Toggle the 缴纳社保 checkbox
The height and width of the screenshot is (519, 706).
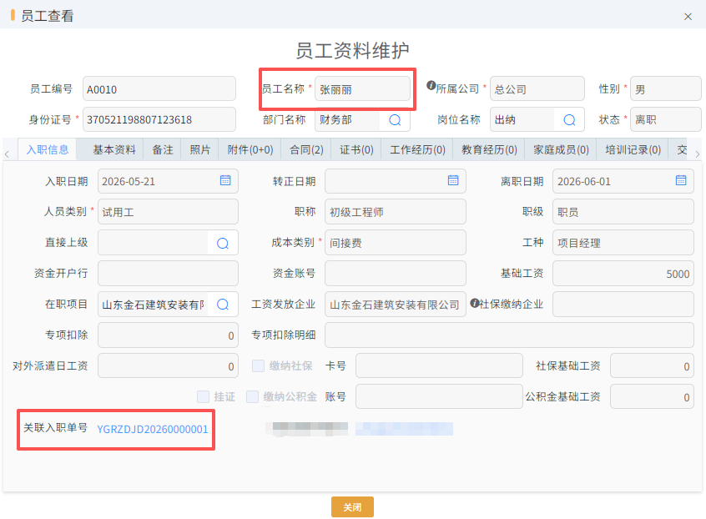[258, 365]
